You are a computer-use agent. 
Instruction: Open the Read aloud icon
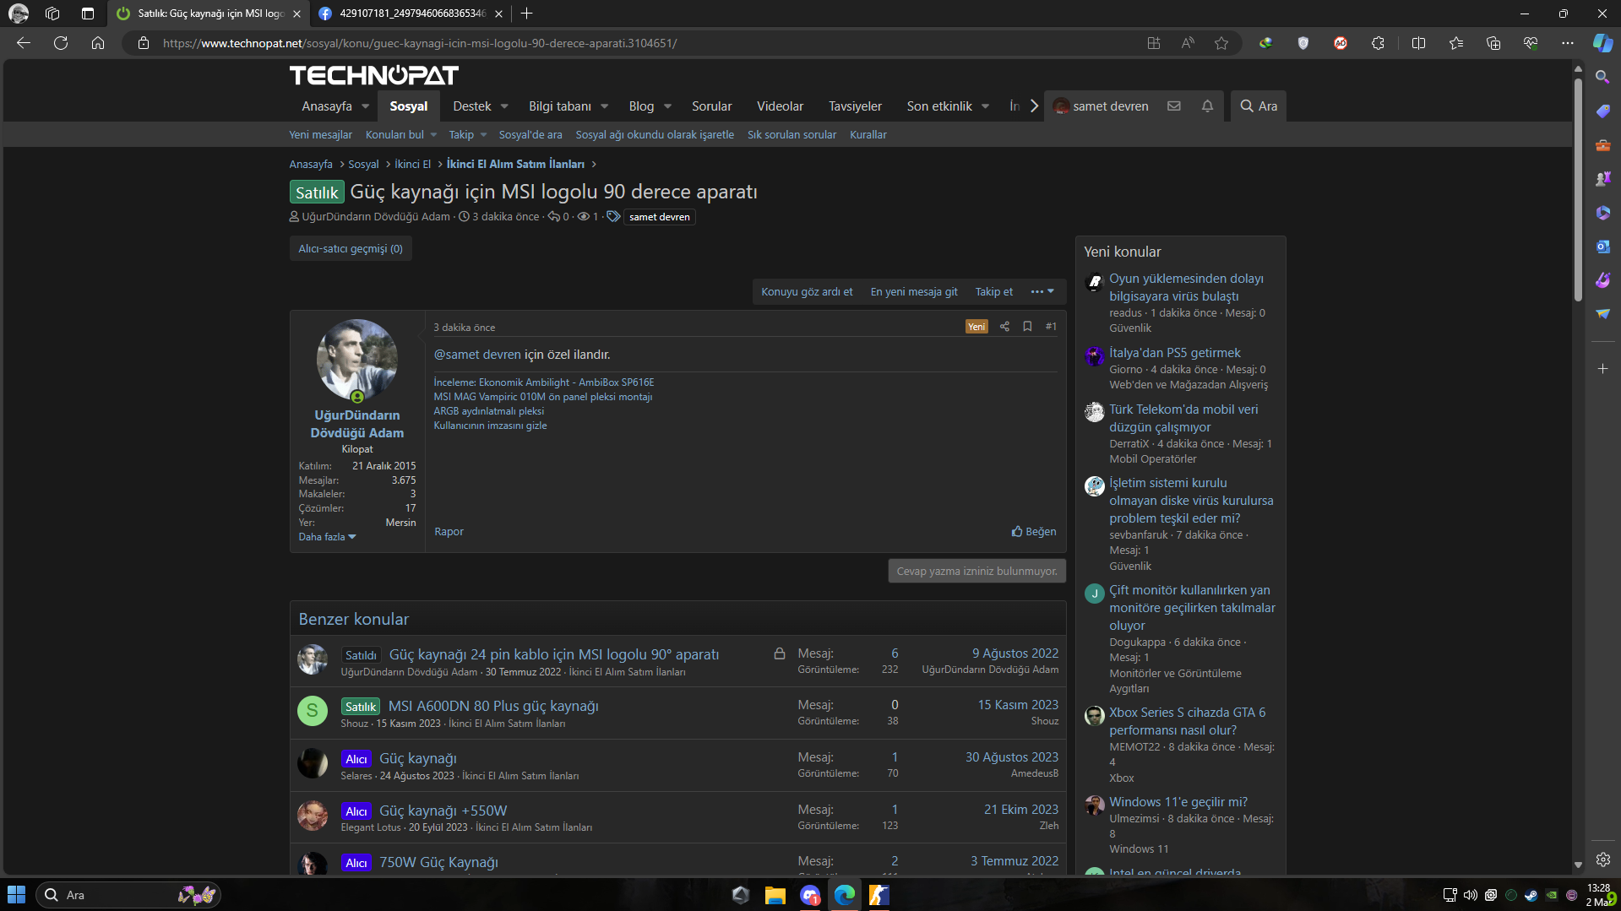tap(1188, 43)
